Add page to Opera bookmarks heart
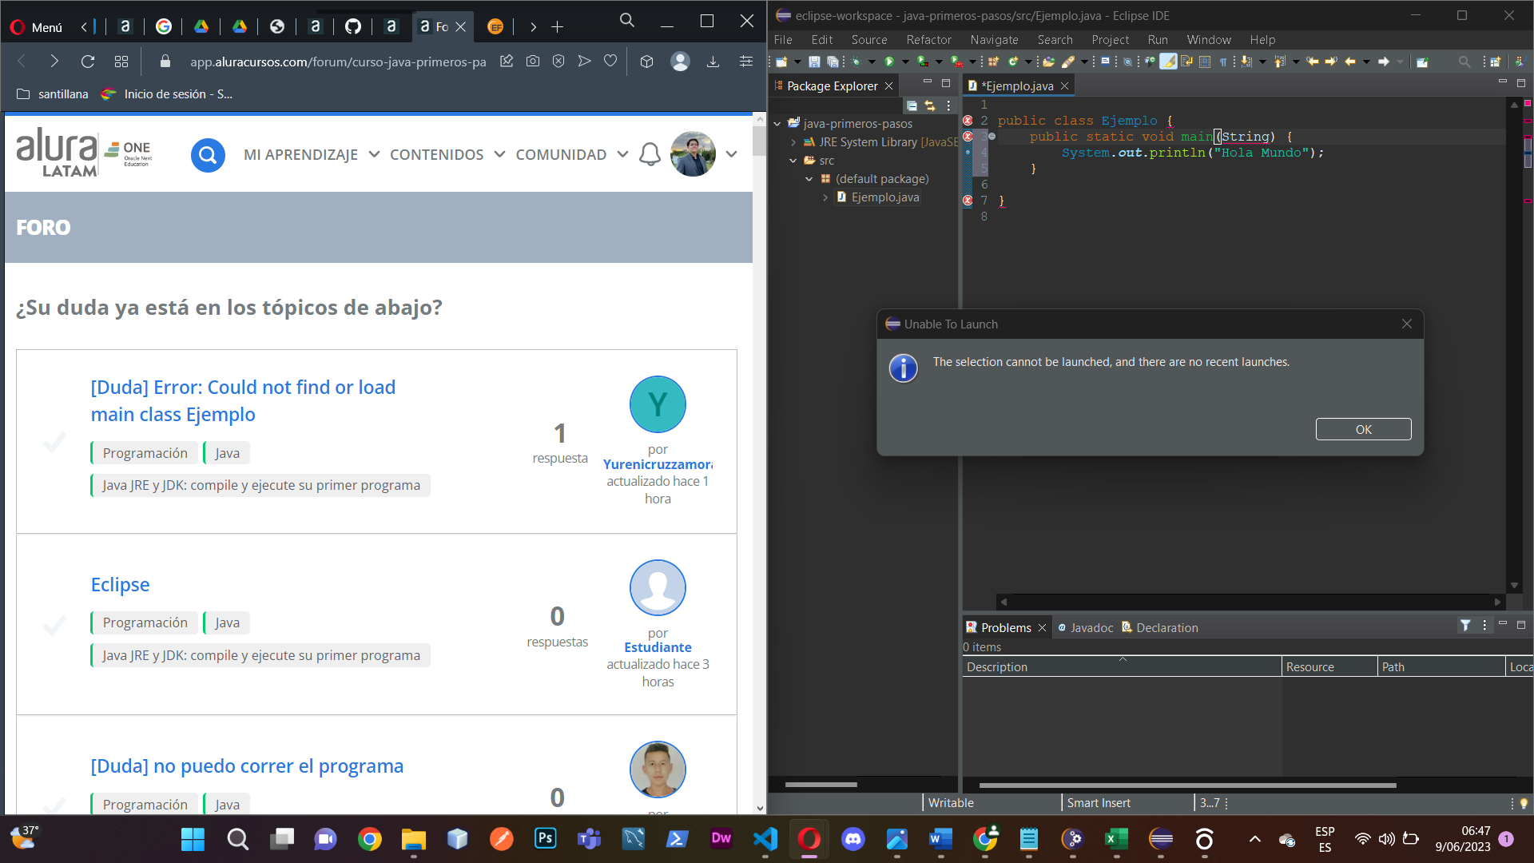The width and height of the screenshot is (1534, 863). click(610, 61)
